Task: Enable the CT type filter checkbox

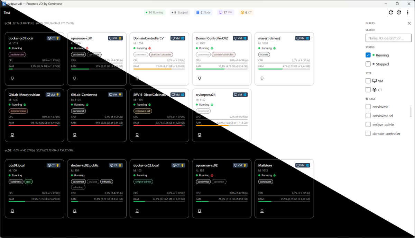Action: [368, 90]
